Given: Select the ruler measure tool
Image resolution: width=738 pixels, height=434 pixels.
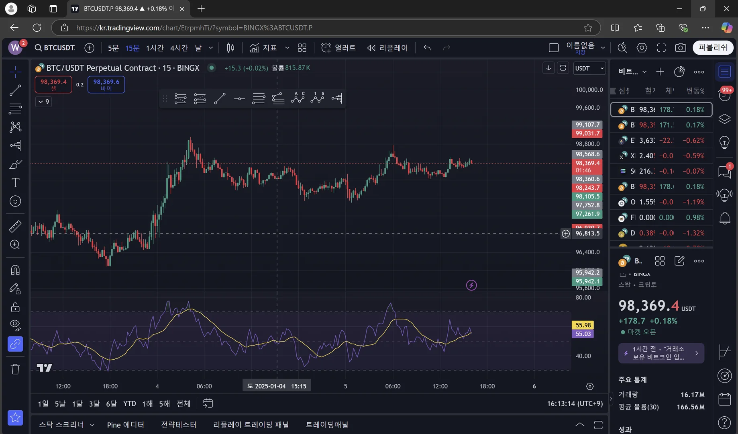Looking at the screenshot, I should [x=15, y=226].
